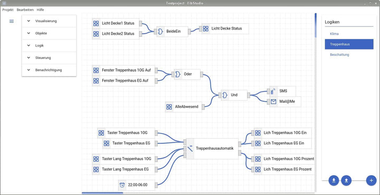Click the upload logic round button
This screenshot has height=195, width=380.
tap(346, 180)
